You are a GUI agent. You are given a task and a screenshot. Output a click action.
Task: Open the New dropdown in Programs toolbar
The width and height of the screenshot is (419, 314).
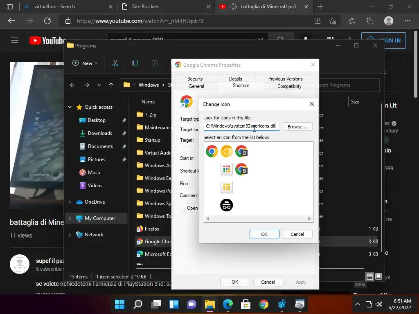[85, 63]
